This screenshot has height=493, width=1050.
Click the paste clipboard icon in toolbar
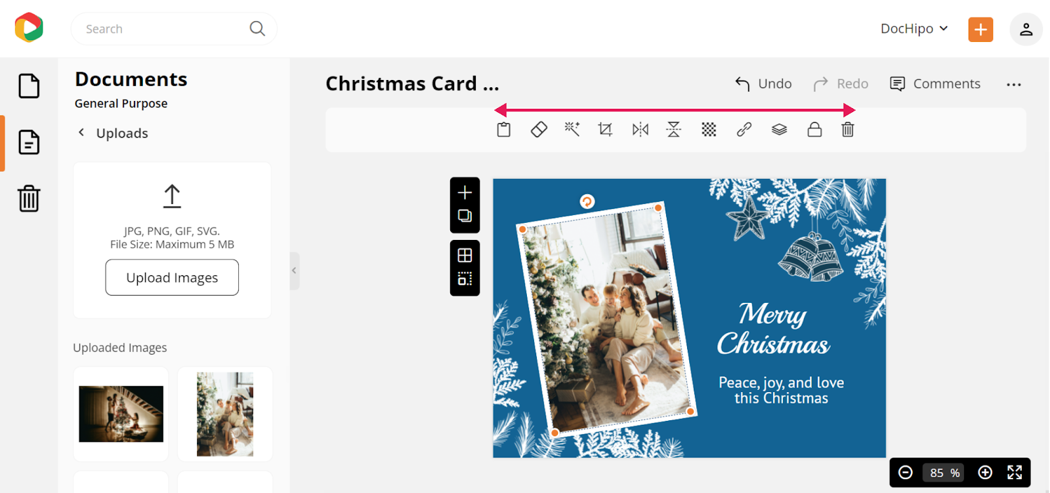503,130
